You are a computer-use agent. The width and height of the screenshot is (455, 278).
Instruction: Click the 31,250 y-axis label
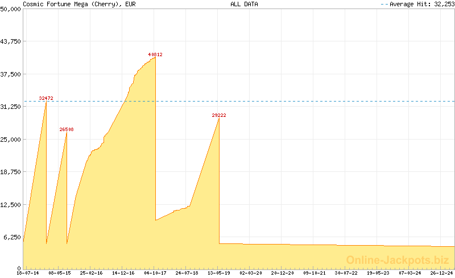11,107
